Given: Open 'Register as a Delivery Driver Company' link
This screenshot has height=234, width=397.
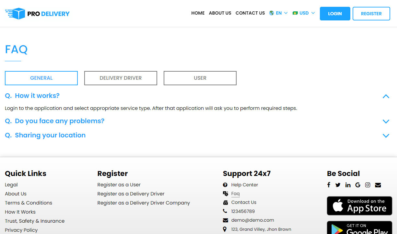Looking at the screenshot, I should click(144, 203).
